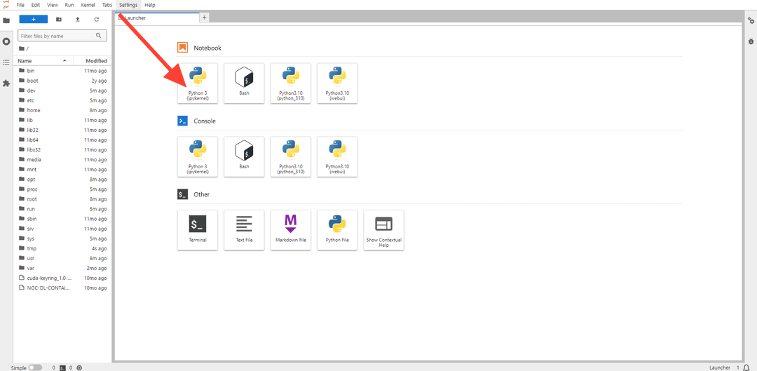
Task: Launch the Terminal
Action: tap(198, 229)
